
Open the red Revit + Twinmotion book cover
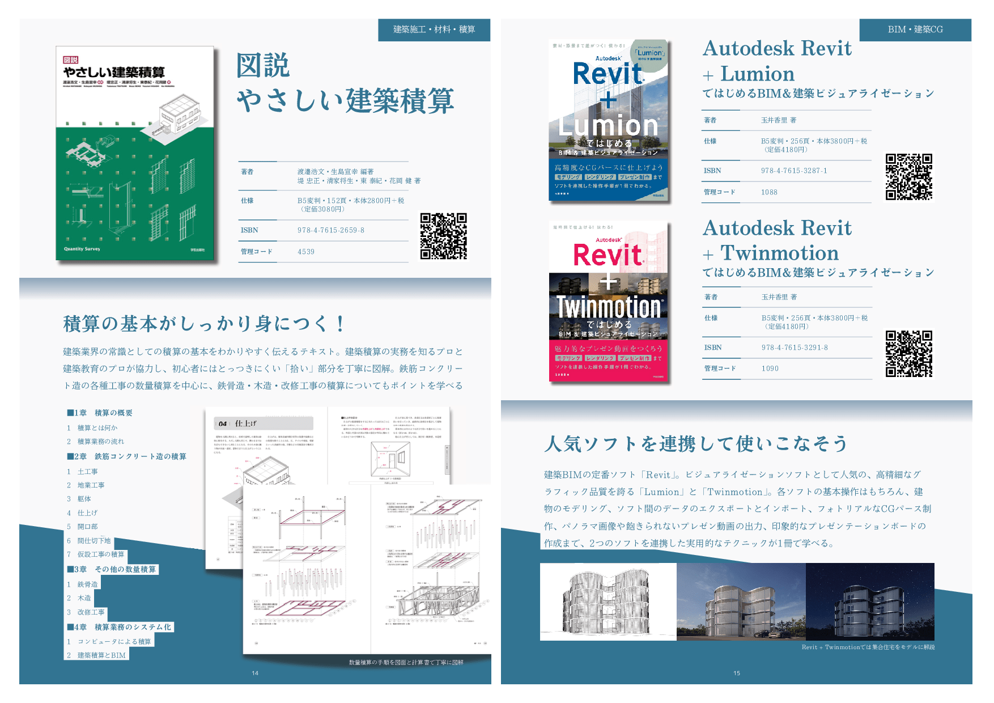tap(609, 302)
